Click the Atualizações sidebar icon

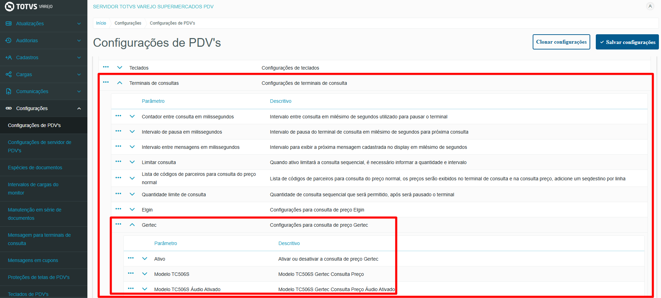point(9,24)
